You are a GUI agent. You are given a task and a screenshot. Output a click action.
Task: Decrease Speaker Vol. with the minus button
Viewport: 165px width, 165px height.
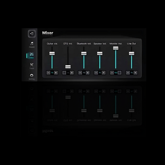[96, 73]
